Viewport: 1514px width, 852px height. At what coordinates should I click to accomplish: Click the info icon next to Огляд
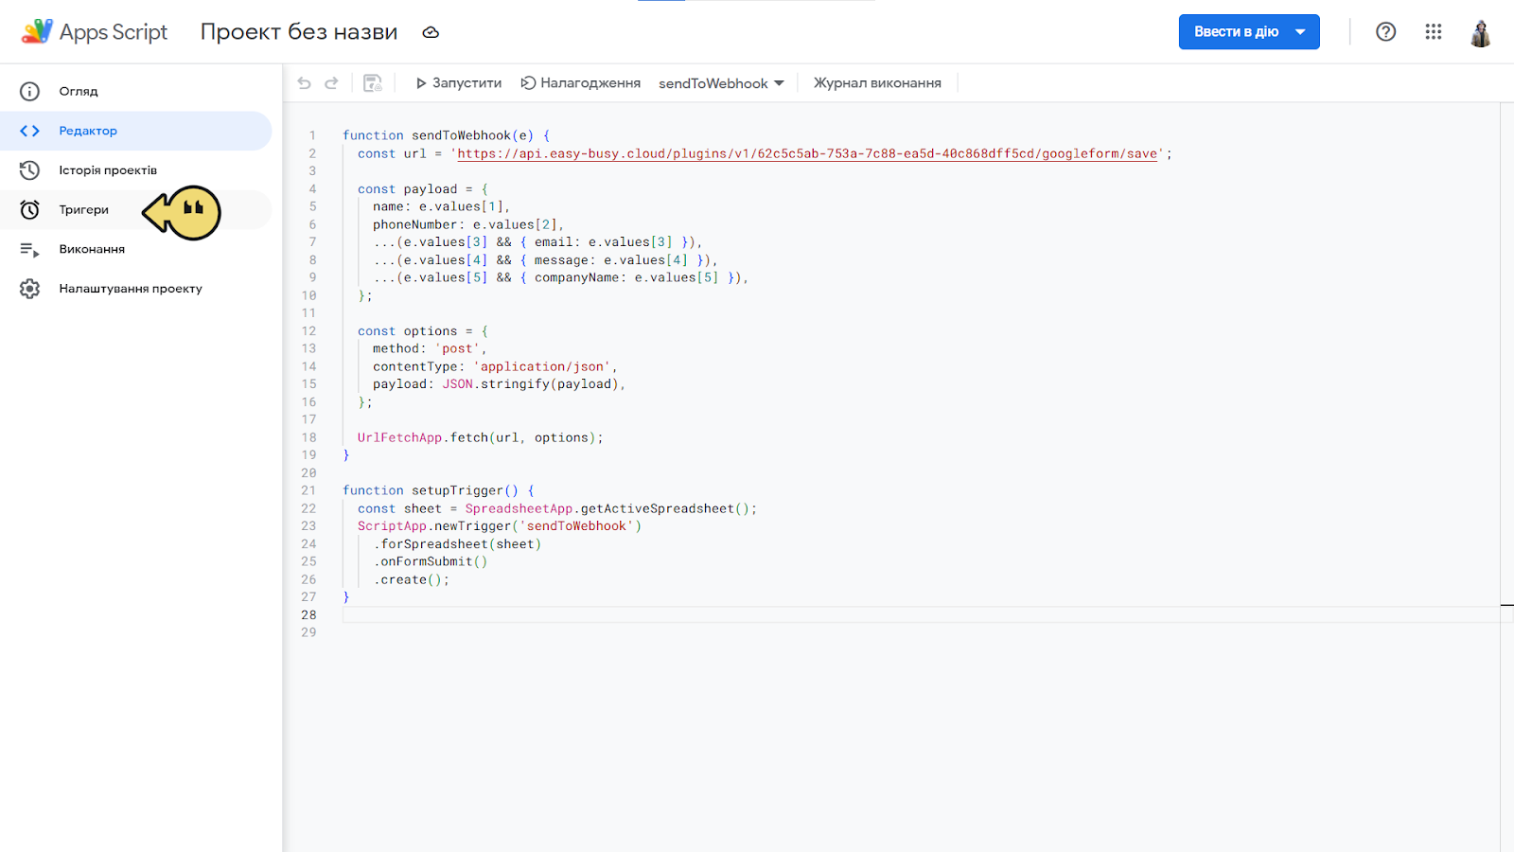tap(30, 91)
